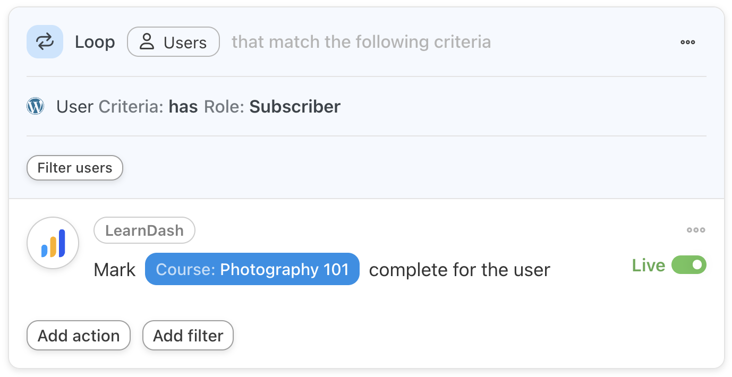Click the LearnDash bar chart icon

pyautogui.click(x=53, y=243)
